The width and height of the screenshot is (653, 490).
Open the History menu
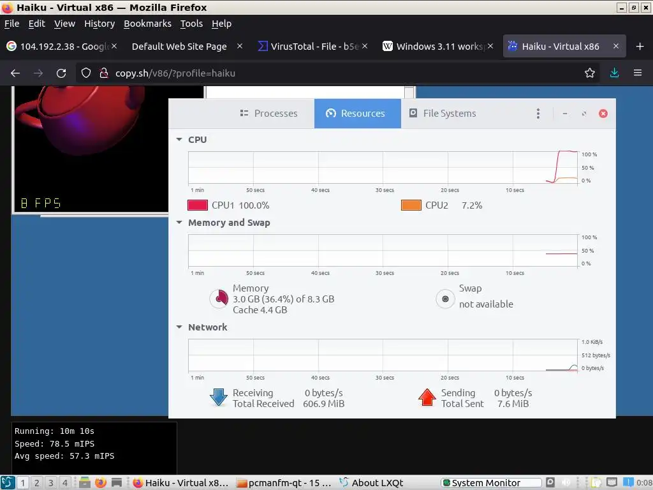coord(99,24)
